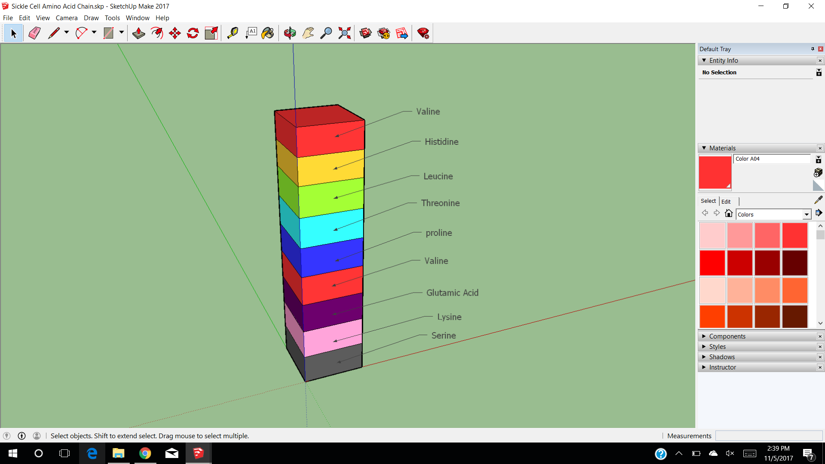Screen dimensions: 825x464
Task: Click the Measurements input box
Action: point(768,436)
